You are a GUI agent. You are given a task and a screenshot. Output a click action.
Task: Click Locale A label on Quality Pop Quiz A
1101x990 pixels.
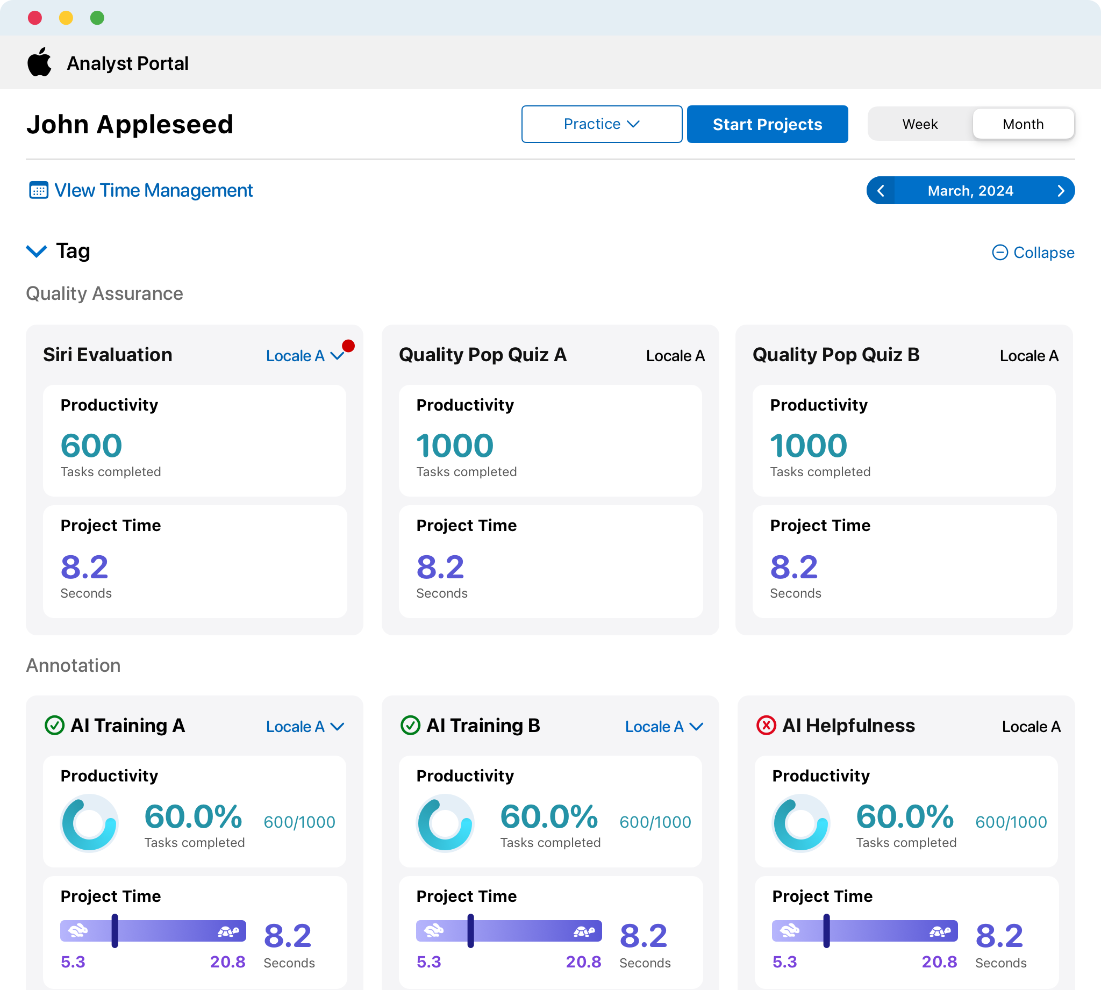(675, 356)
